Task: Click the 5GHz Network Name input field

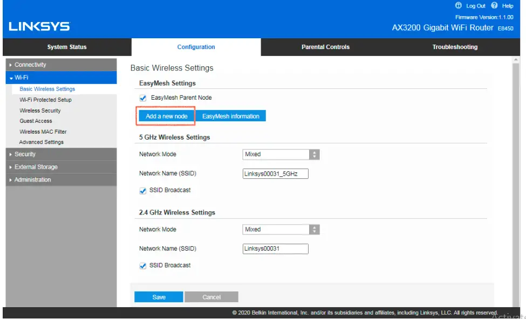Action: [275, 174]
